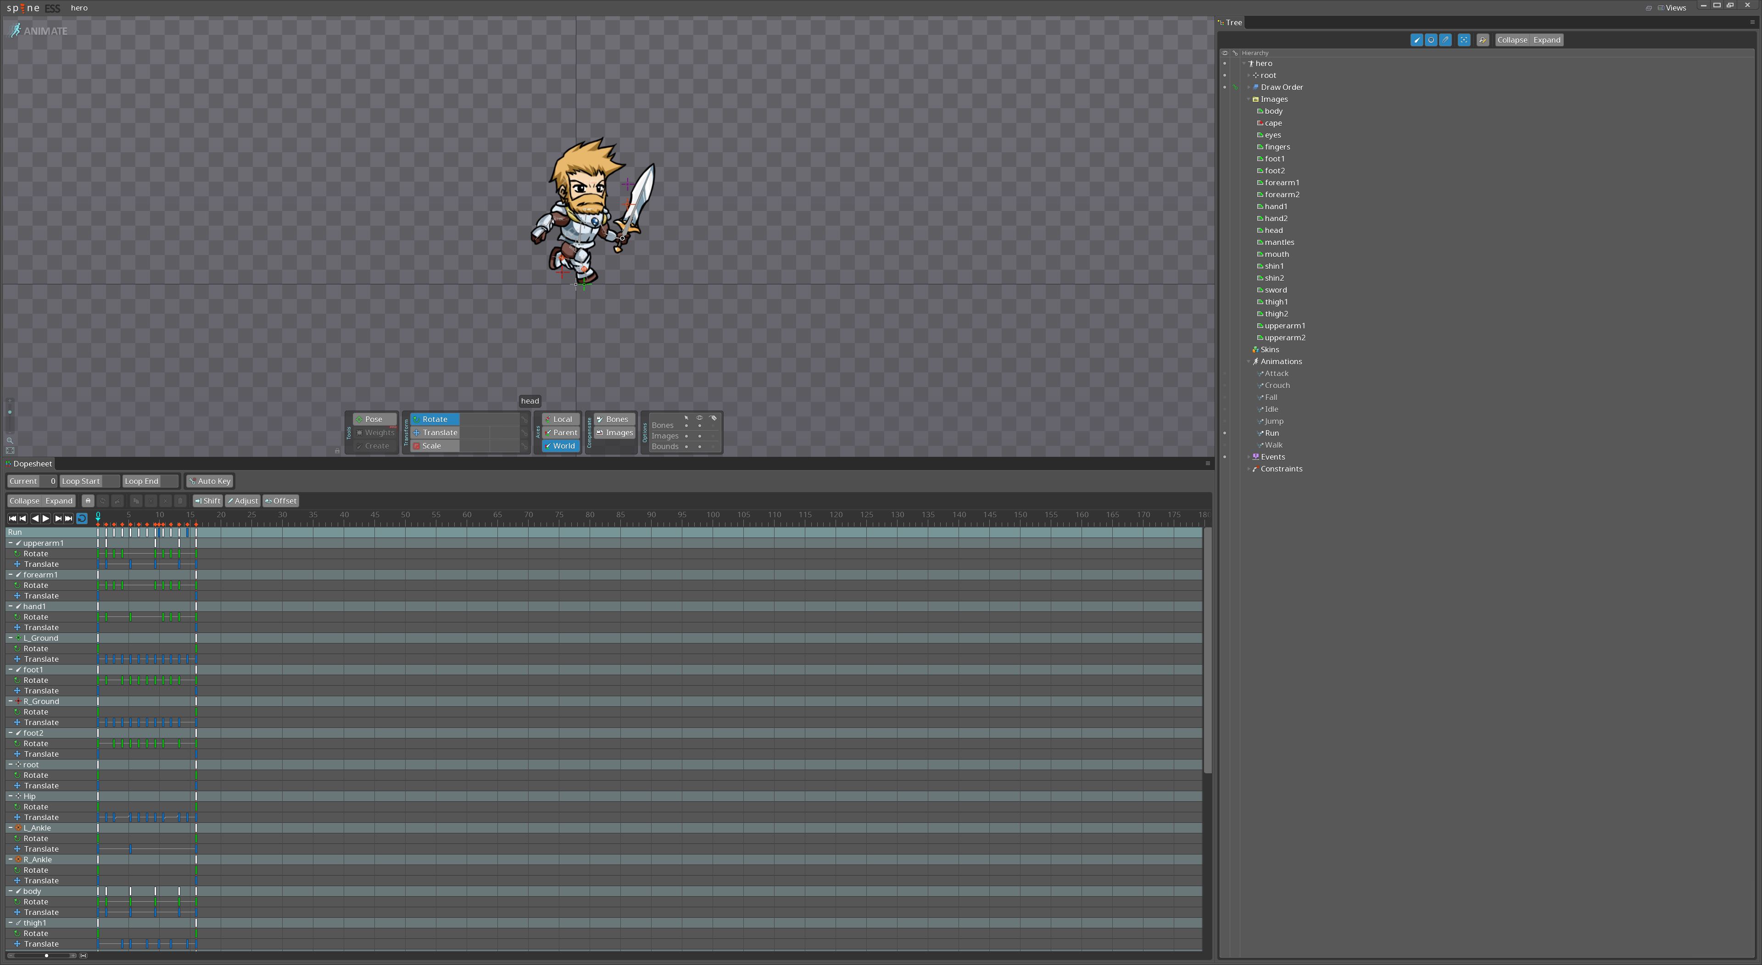Collapse upperarm1 row in dopesheet
This screenshot has height=965, width=1762.
[x=10, y=543]
